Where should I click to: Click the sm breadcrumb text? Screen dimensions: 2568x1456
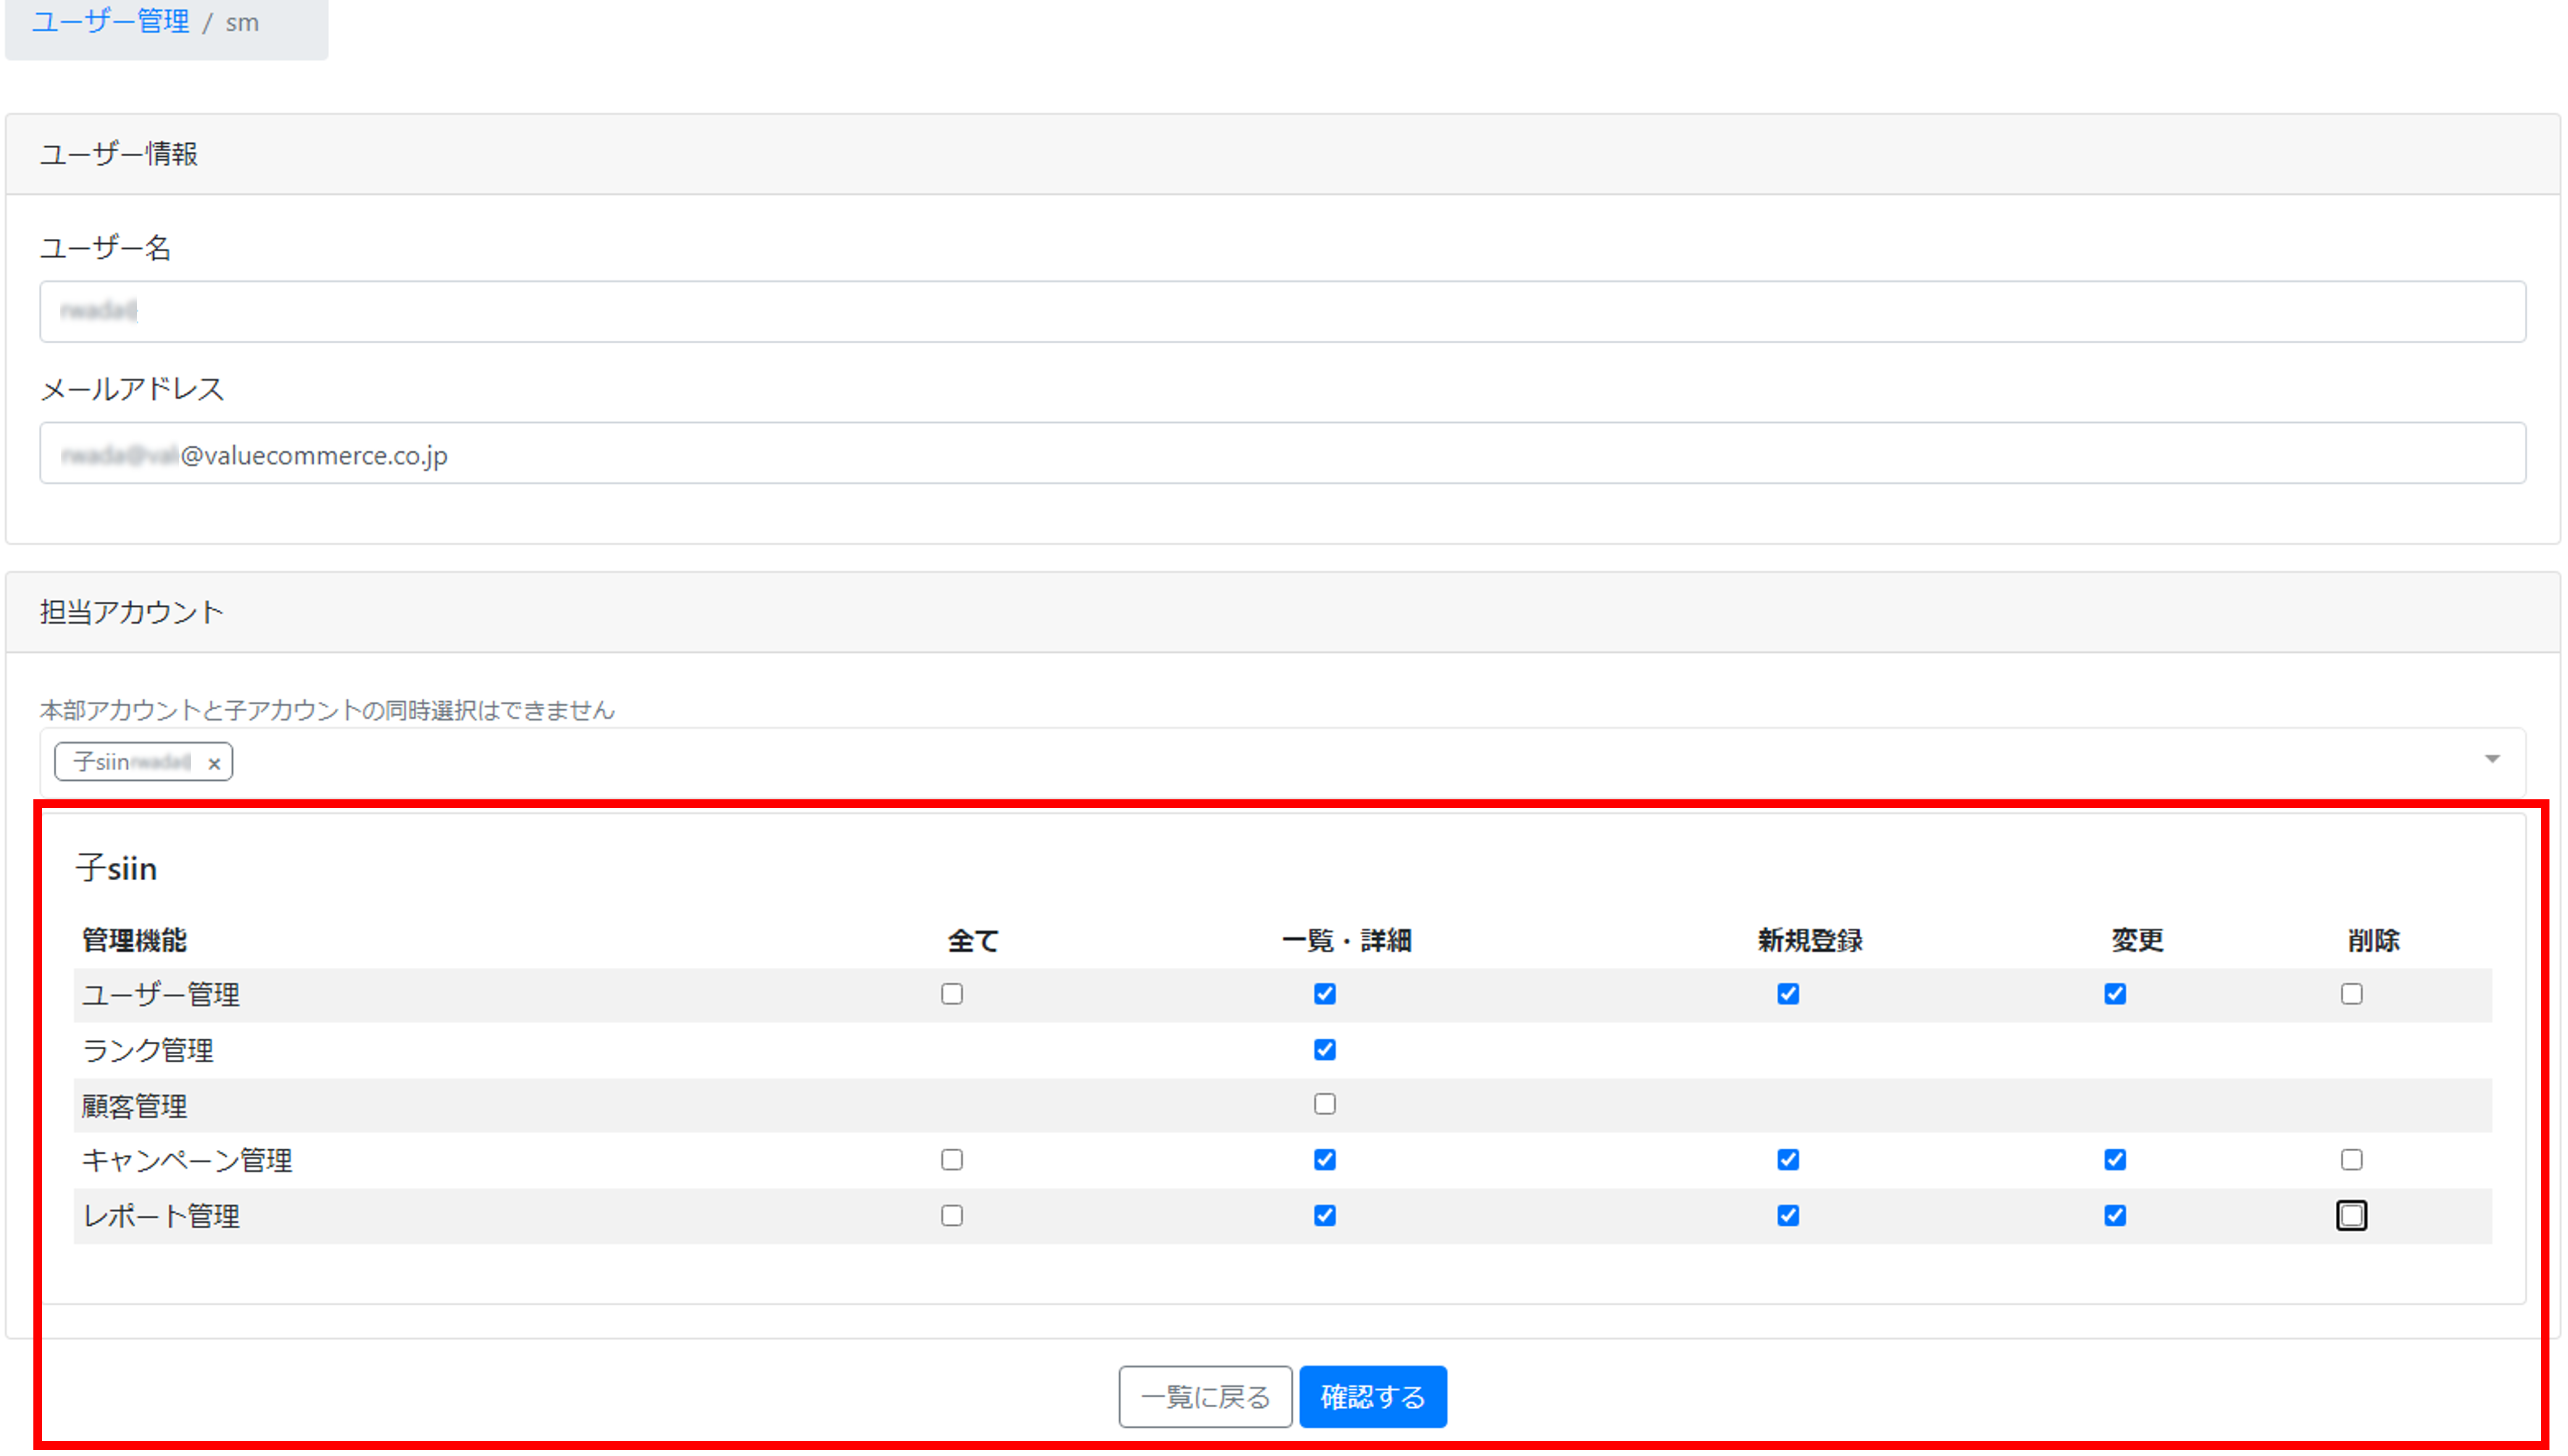point(242,23)
